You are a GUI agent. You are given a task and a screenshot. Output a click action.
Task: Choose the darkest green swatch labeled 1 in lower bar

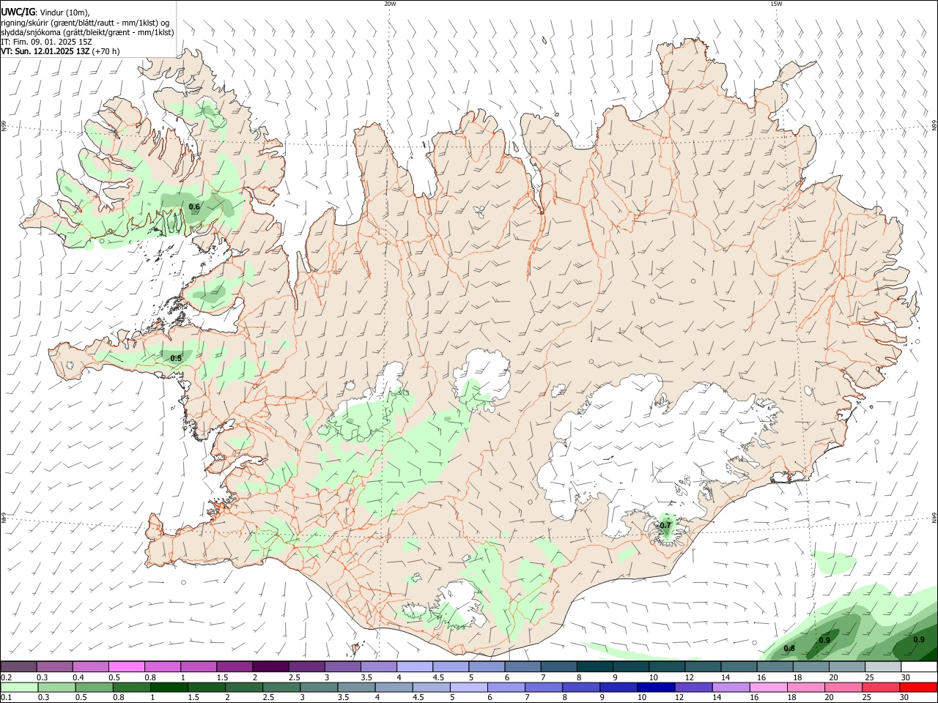click(x=169, y=687)
